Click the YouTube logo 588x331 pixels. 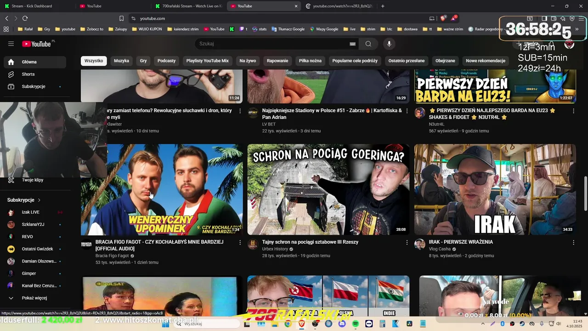coord(37,44)
